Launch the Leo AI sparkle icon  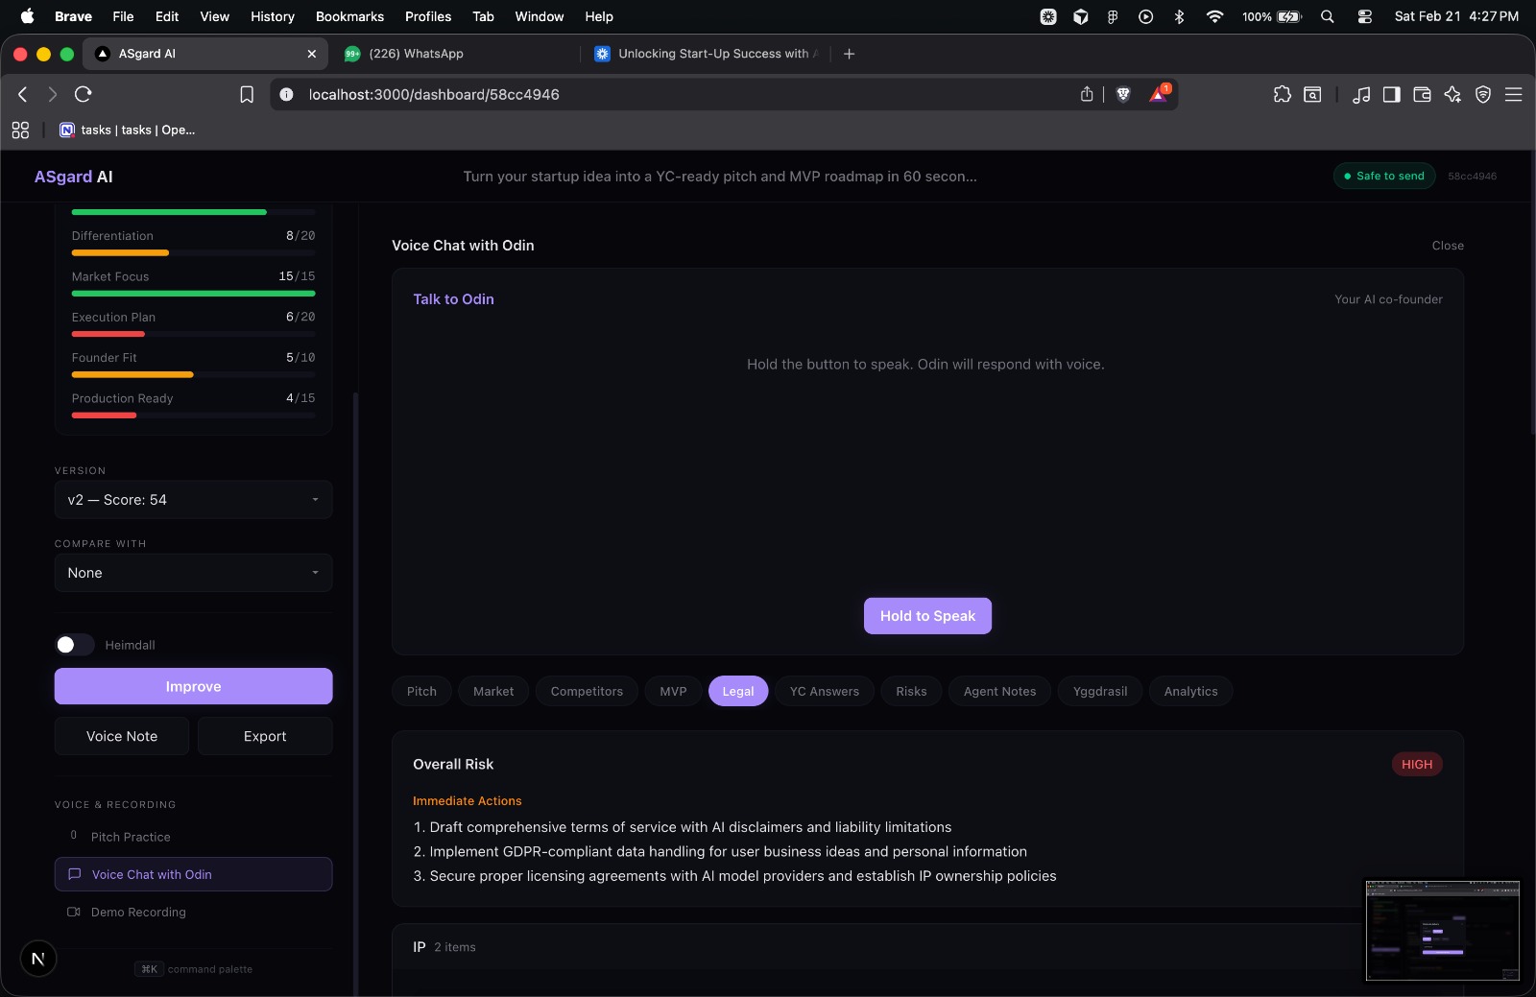(1452, 94)
